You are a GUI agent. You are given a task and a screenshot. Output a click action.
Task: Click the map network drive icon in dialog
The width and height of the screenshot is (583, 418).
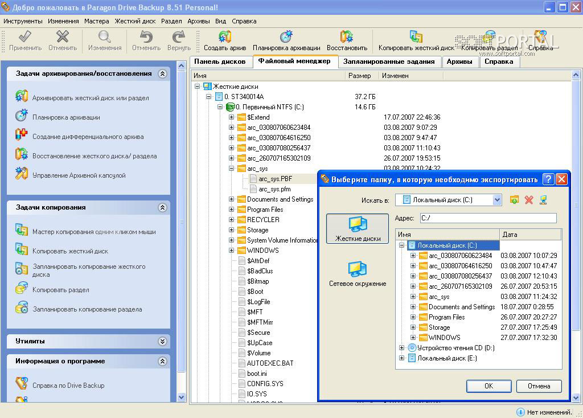tap(543, 200)
